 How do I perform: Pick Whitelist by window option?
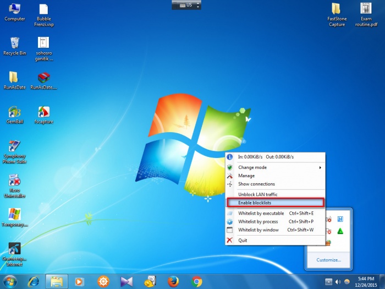pyautogui.click(x=258, y=230)
